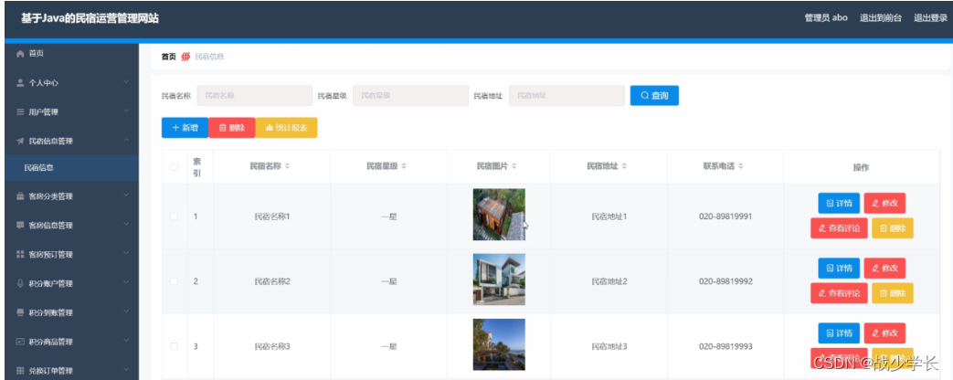Click 详情 for the 民宿名称1 row
Image resolution: width=953 pixels, height=380 pixels.
coord(839,203)
